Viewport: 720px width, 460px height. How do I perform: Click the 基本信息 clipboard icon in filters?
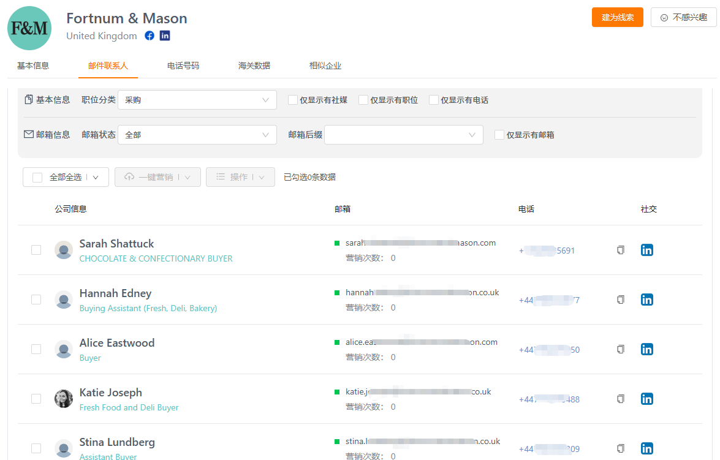[x=29, y=100]
